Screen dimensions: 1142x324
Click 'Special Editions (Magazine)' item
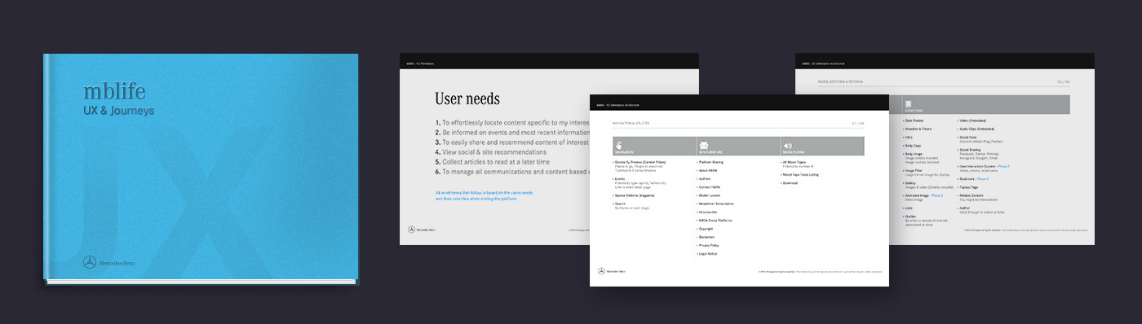634,195
